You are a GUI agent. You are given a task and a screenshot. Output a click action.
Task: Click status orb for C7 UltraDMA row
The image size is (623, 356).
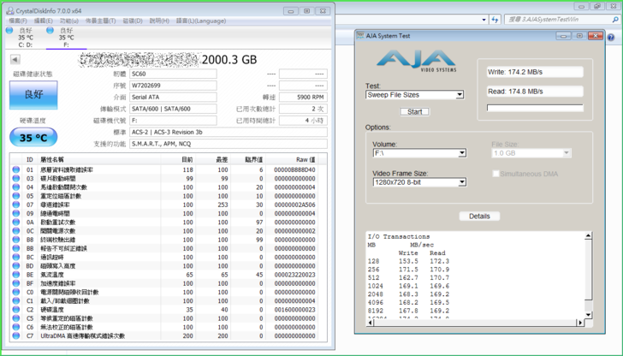pos(15,336)
